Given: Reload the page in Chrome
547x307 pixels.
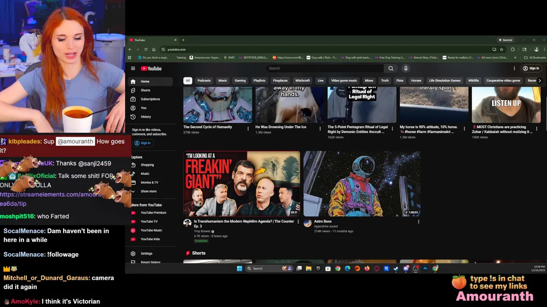Looking at the screenshot, I should pyautogui.click(x=146, y=49).
